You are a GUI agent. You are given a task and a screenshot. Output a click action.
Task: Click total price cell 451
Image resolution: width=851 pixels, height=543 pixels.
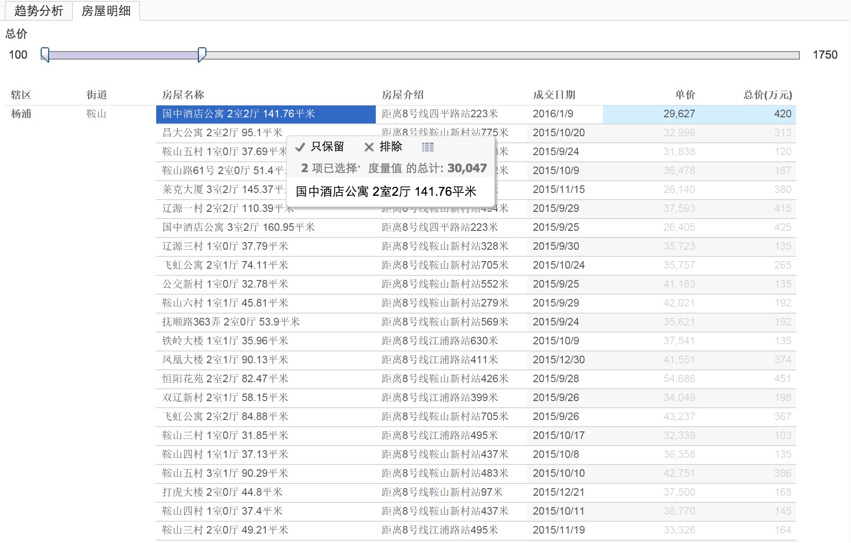point(783,378)
